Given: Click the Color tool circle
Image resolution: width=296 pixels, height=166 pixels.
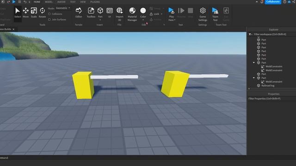Looking at the screenshot, I should pyautogui.click(x=143, y=11).
